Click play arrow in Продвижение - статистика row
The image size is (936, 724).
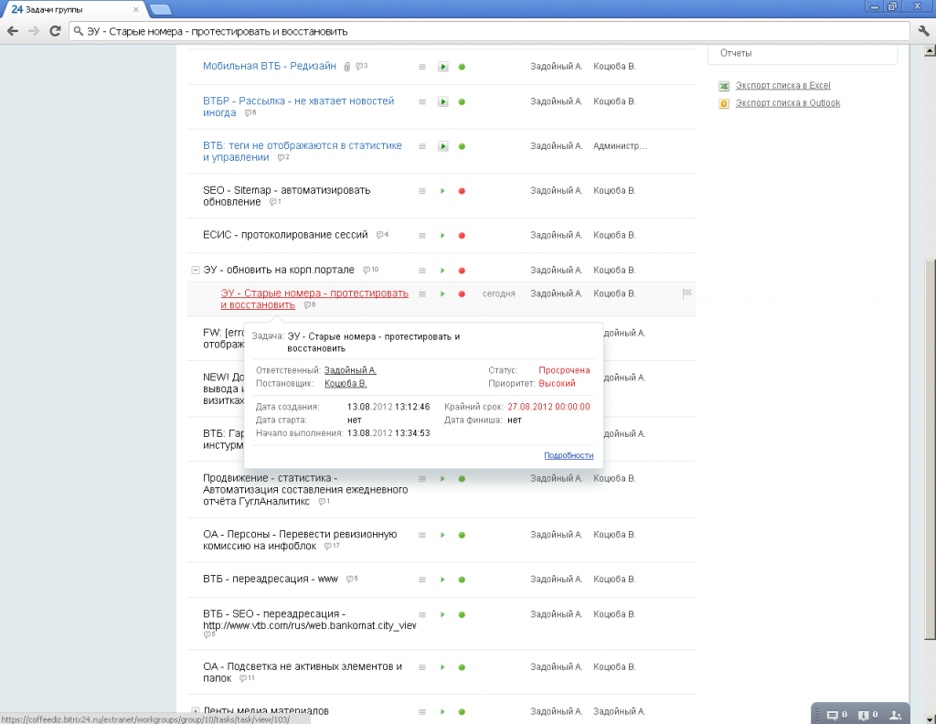pyautogui.click(x=442, y=479)
